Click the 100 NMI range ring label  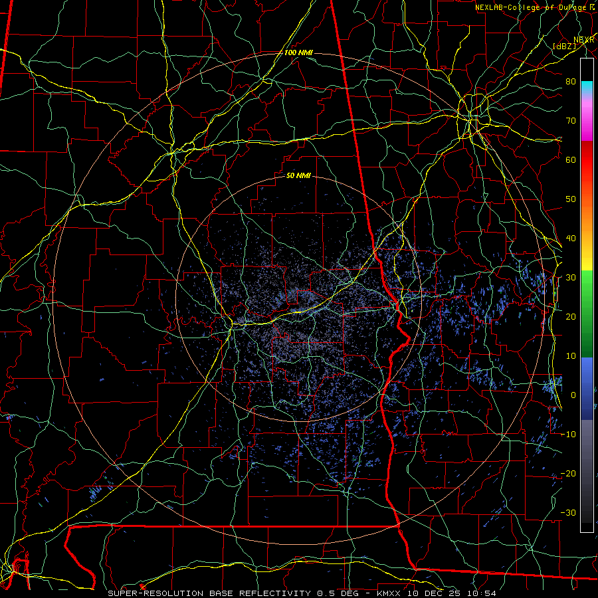298,52
